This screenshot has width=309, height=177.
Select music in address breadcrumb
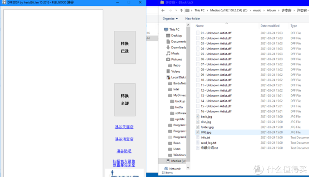(257, 10)
